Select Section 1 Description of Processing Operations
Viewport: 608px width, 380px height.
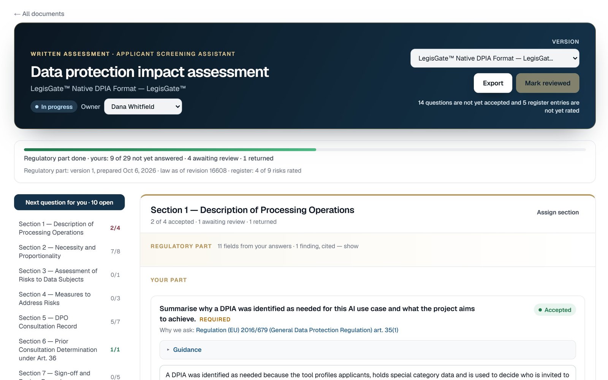(70, 228)
